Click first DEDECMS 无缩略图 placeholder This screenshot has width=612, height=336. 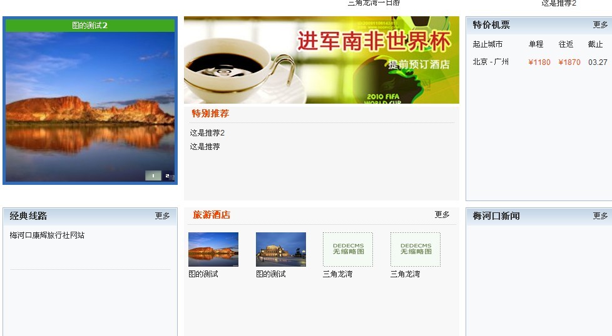tap(348, 250)
